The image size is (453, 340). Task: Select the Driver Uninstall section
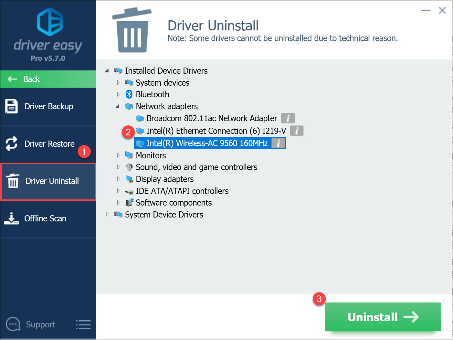click(x=48, y=181)
